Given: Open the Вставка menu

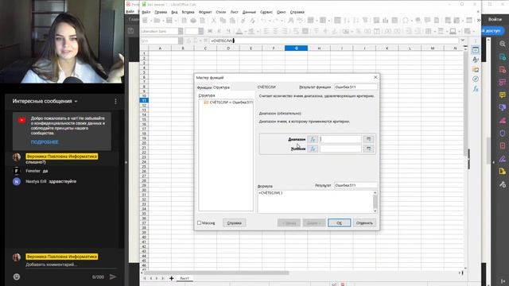Looking at the screenshot, I should point(188,12).
